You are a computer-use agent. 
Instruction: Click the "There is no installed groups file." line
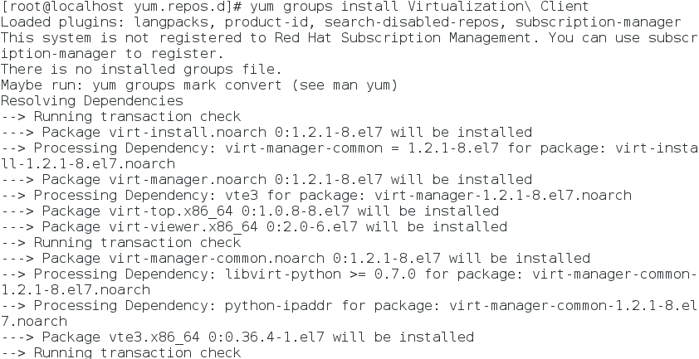click(x=141, y=70)
